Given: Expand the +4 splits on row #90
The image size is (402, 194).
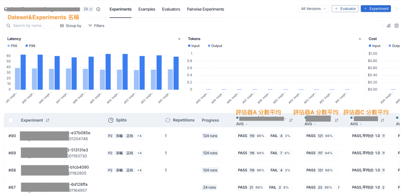Looking at the screenshot, I should 139,136.
